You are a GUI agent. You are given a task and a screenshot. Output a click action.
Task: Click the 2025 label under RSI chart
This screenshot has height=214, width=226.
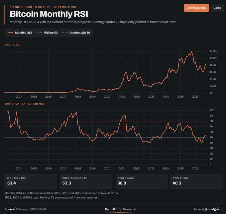click(180, 168)
